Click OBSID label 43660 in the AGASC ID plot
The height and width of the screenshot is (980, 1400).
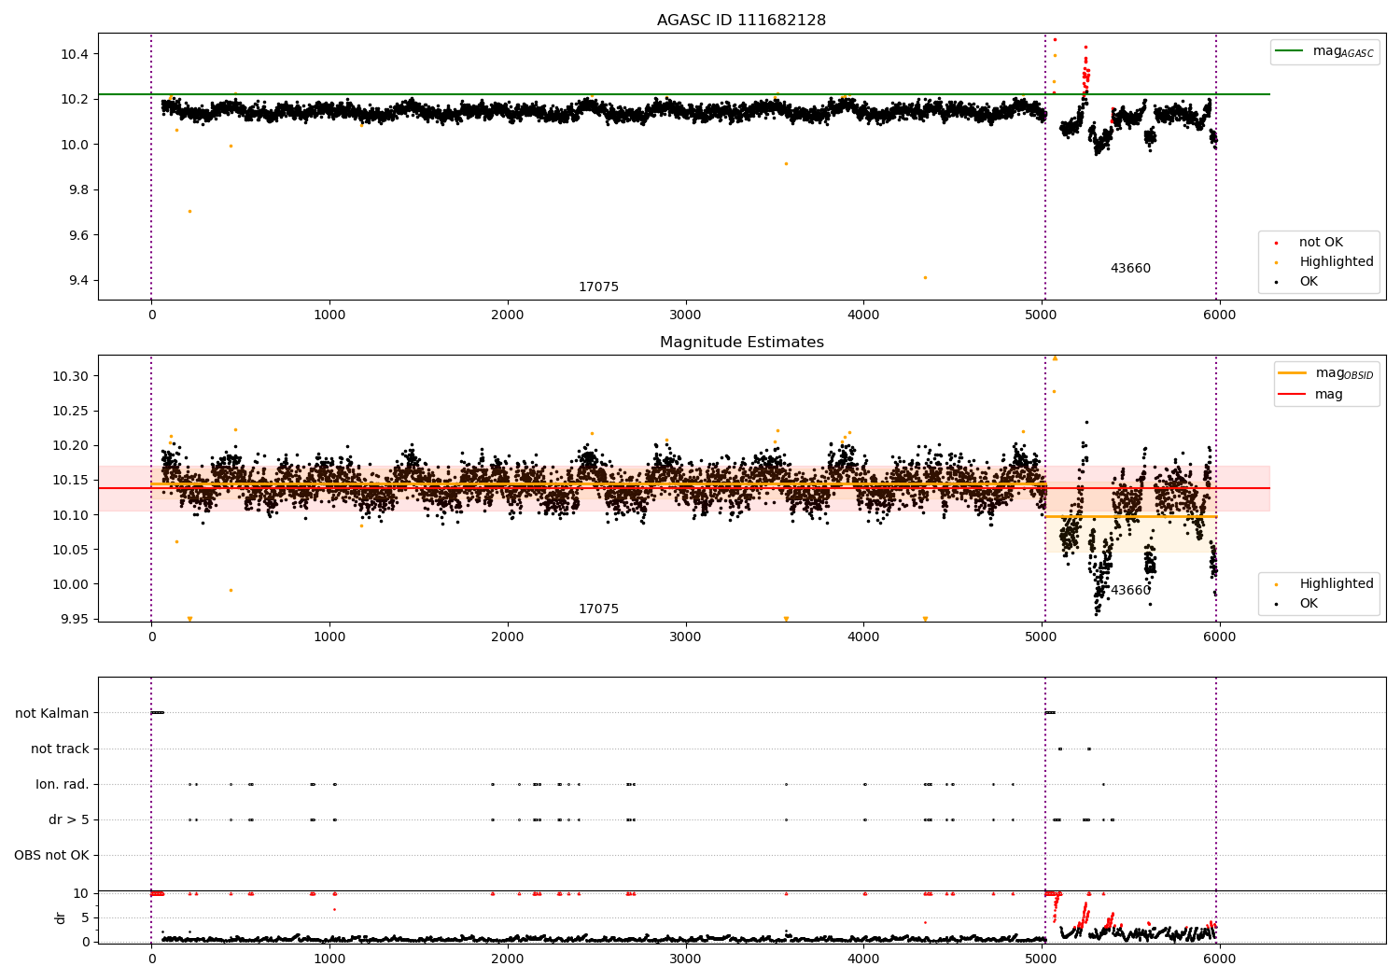pos(1130,269)
